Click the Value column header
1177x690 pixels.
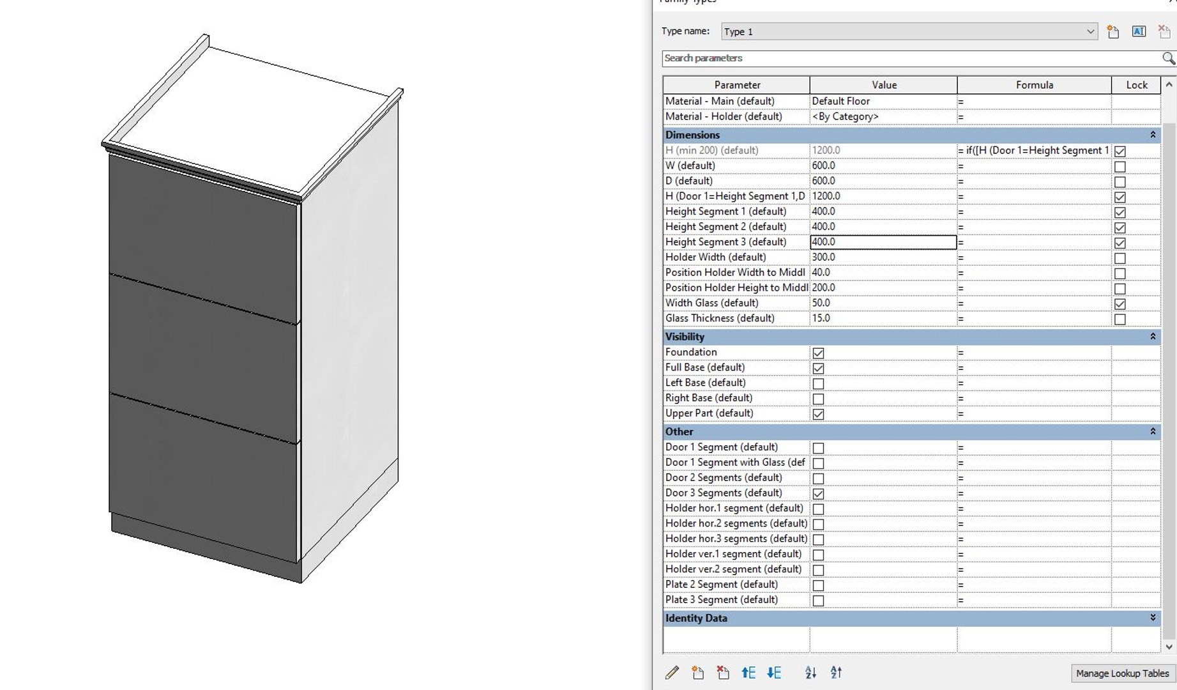884,85
